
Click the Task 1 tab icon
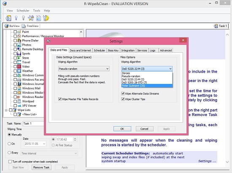(x=216, y=26)
